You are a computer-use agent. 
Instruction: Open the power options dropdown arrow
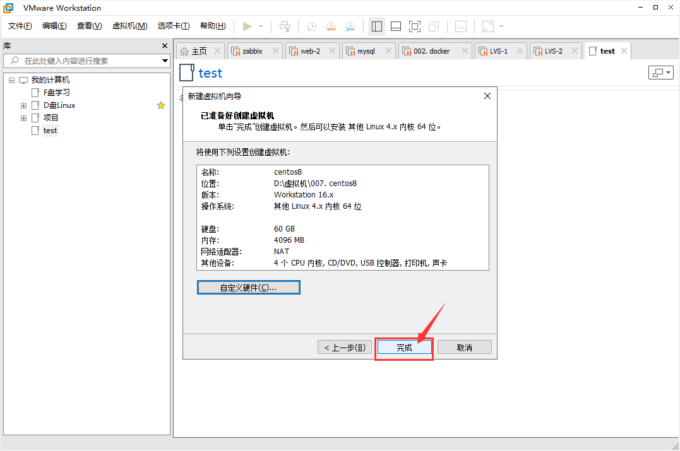(261, 26)
